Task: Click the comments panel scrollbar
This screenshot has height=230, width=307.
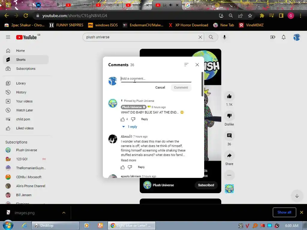Action: 202,84
